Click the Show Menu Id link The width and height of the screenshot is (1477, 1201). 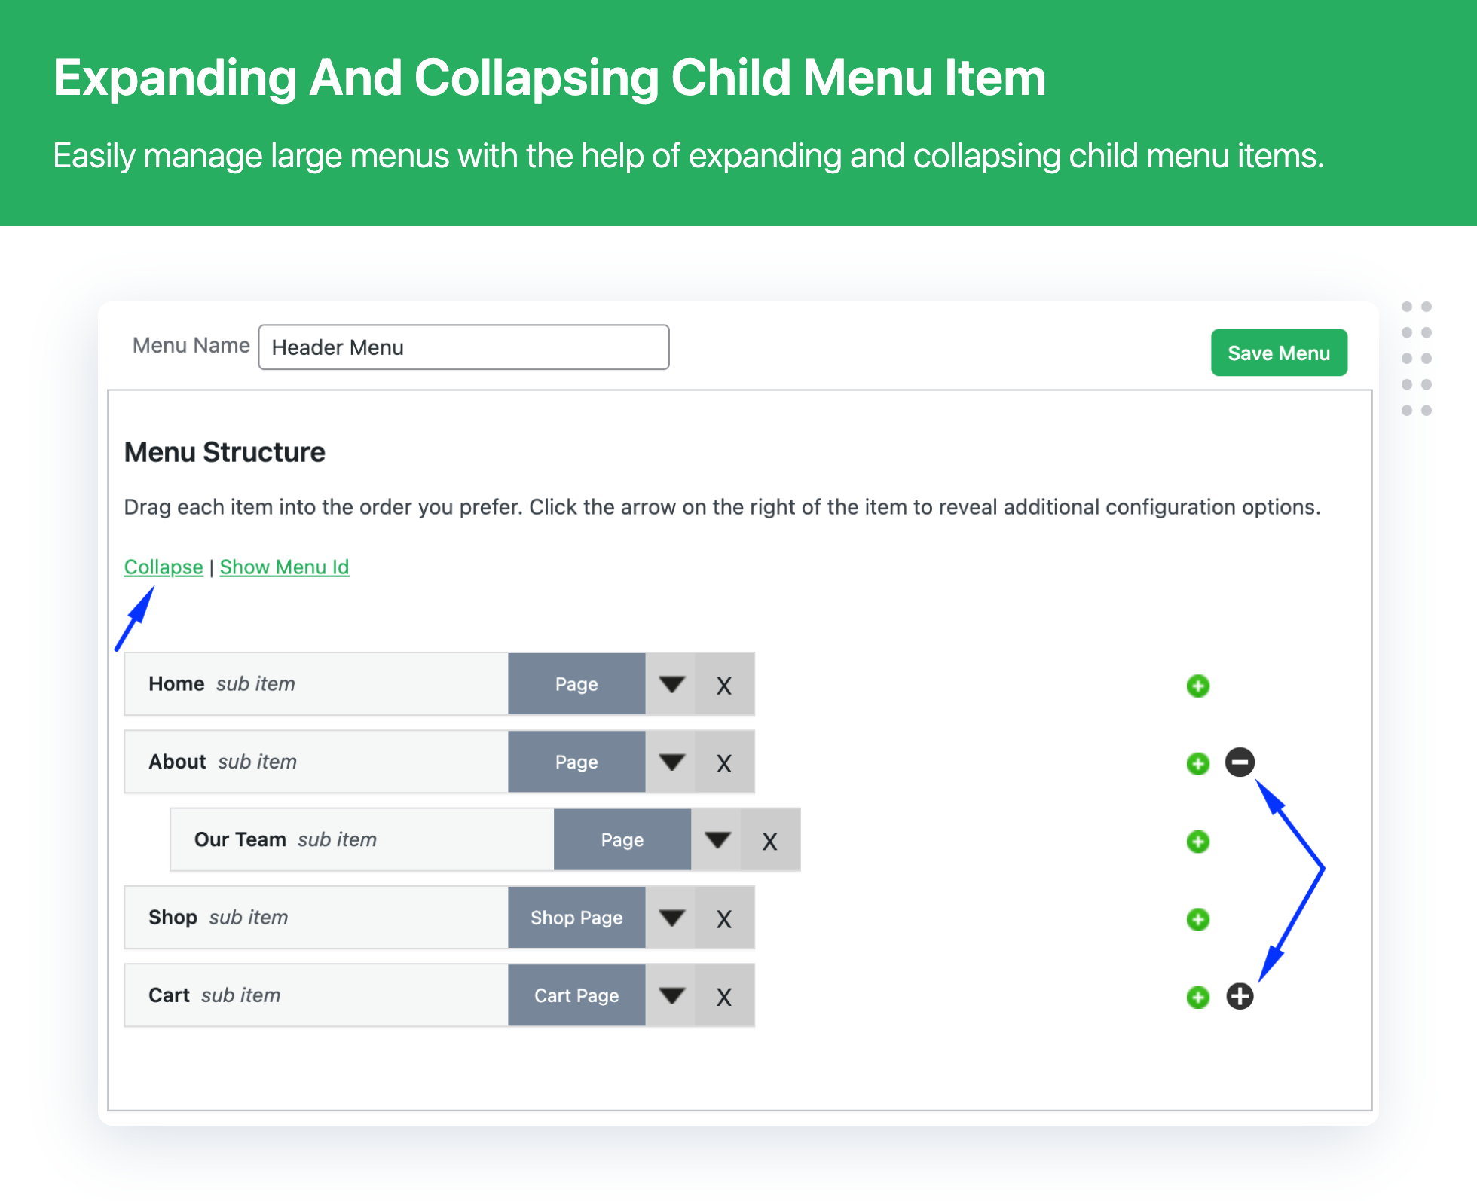pos(284,567)
